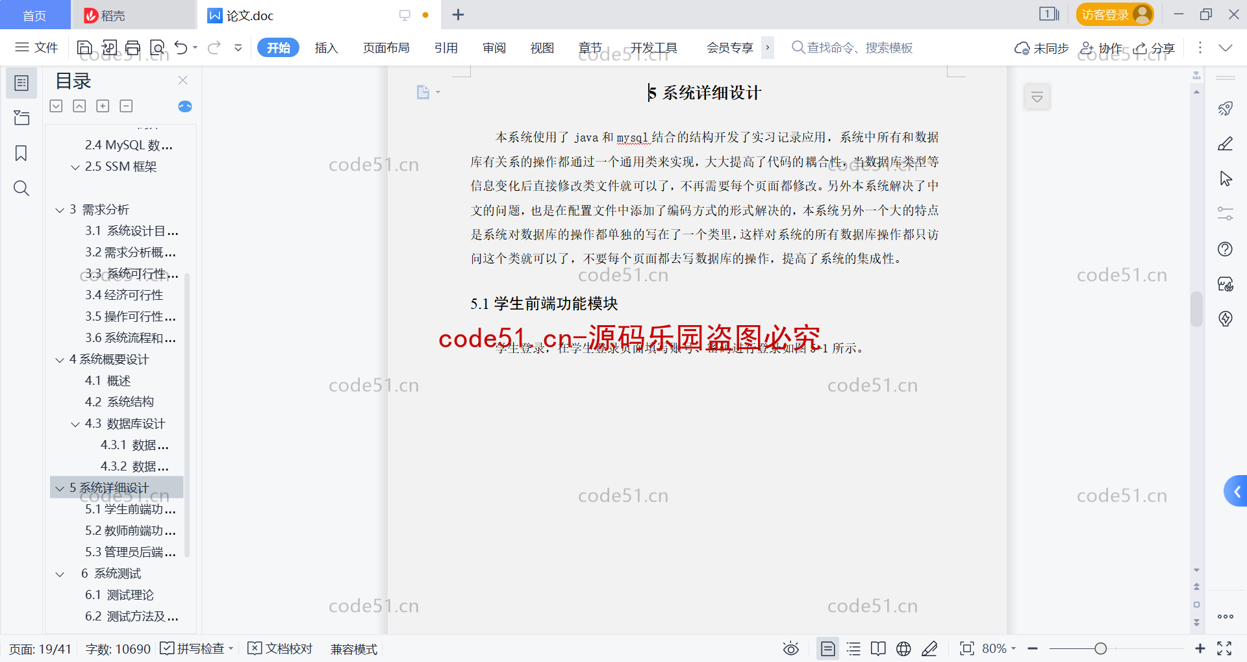The width and height of the screenshot is (1247, 662).
Task: Open the settings sliders in right sidebar
Action: [1225, 214]
